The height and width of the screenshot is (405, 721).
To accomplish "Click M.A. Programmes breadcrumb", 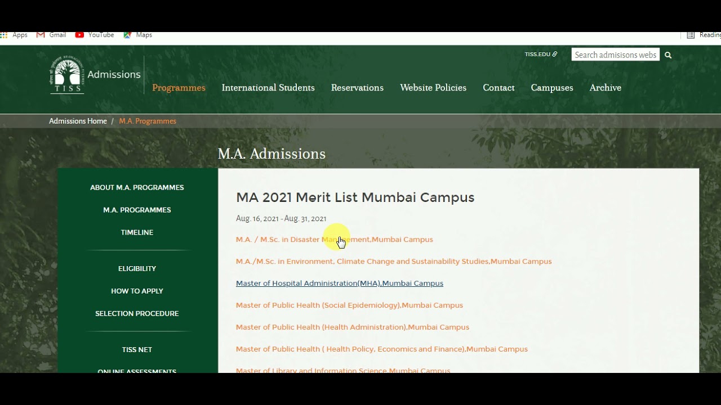I will tap(148, 121).
